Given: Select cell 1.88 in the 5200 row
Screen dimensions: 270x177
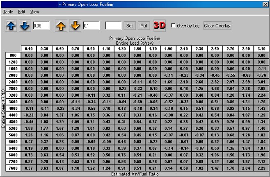Looking at the screenshot, I should point(29,128).
